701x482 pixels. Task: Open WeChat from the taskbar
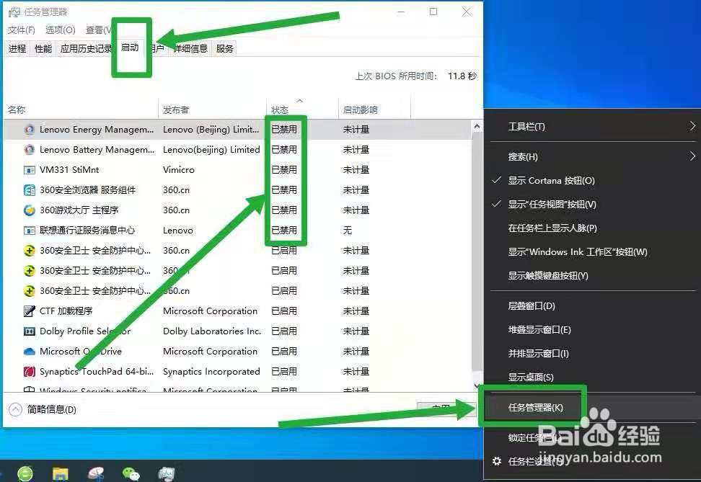131,473
